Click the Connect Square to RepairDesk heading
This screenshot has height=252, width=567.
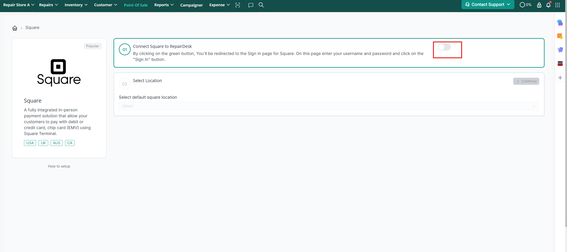coord(162,46)
